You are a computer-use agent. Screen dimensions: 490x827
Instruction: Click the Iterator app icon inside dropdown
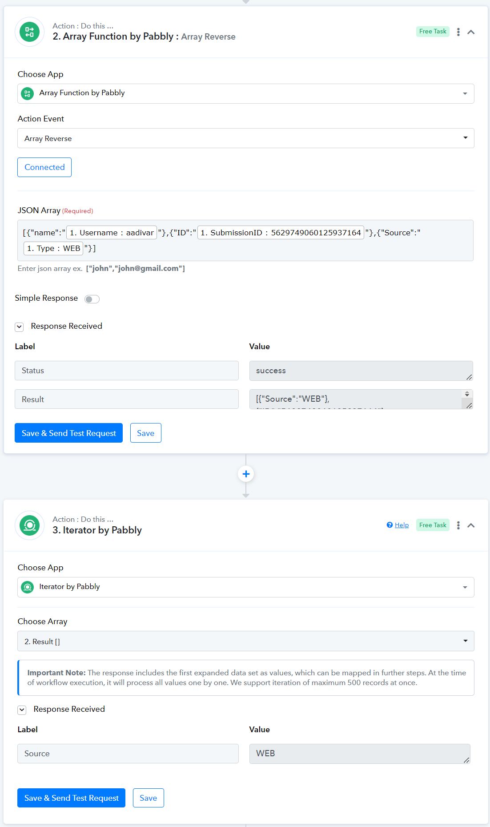pyautogui.click(x=28, y=587)
